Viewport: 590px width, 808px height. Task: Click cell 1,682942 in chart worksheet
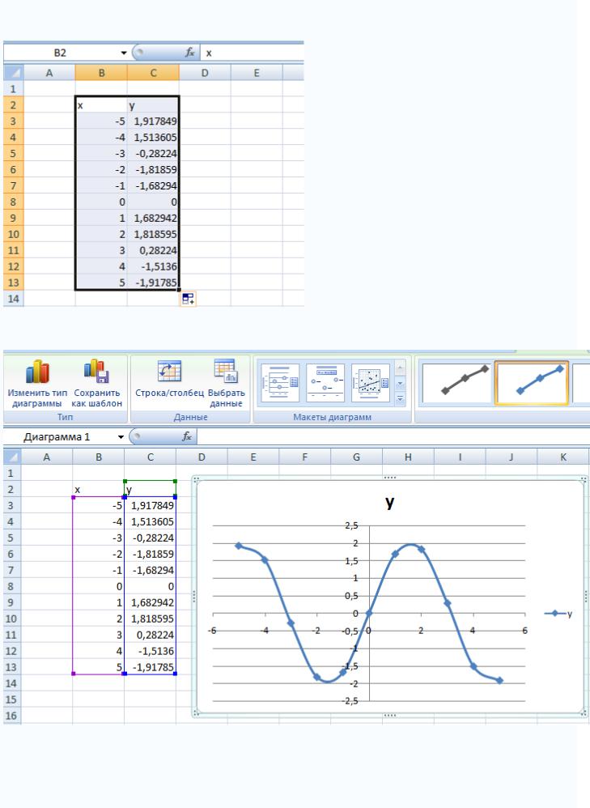[150, 602]
